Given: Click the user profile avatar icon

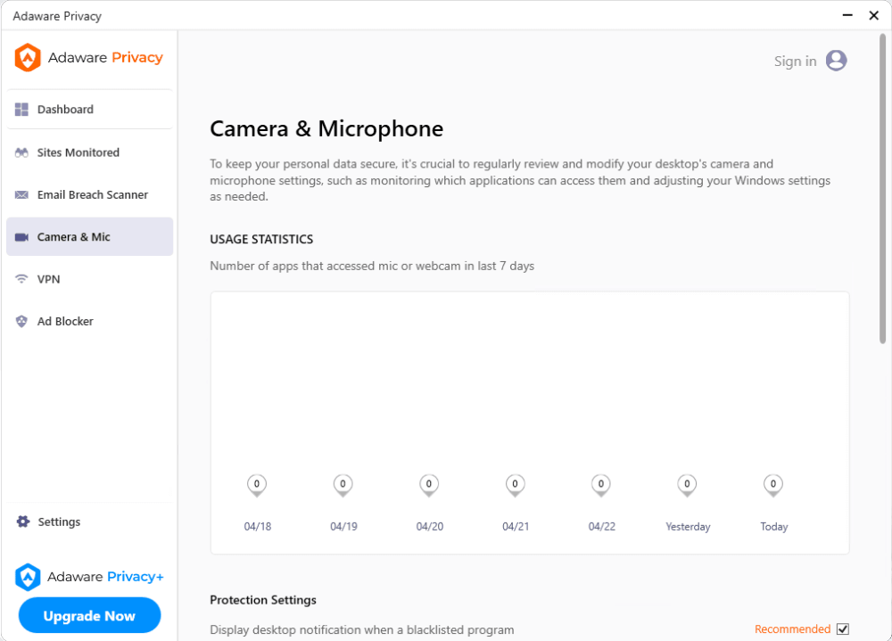Looking at the screenshot, I should pos(836,61).
